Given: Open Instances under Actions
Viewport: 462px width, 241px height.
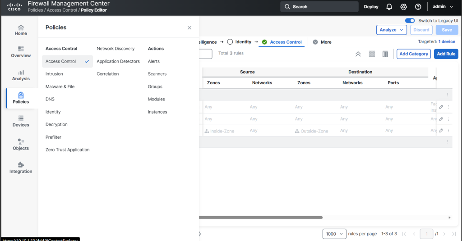Looking at the screenshot, I should coord(157,112).
